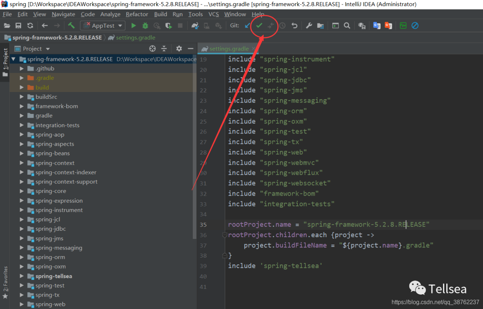Open the Project panel gear options
The image size is (483, 309).
coord(179,49)
